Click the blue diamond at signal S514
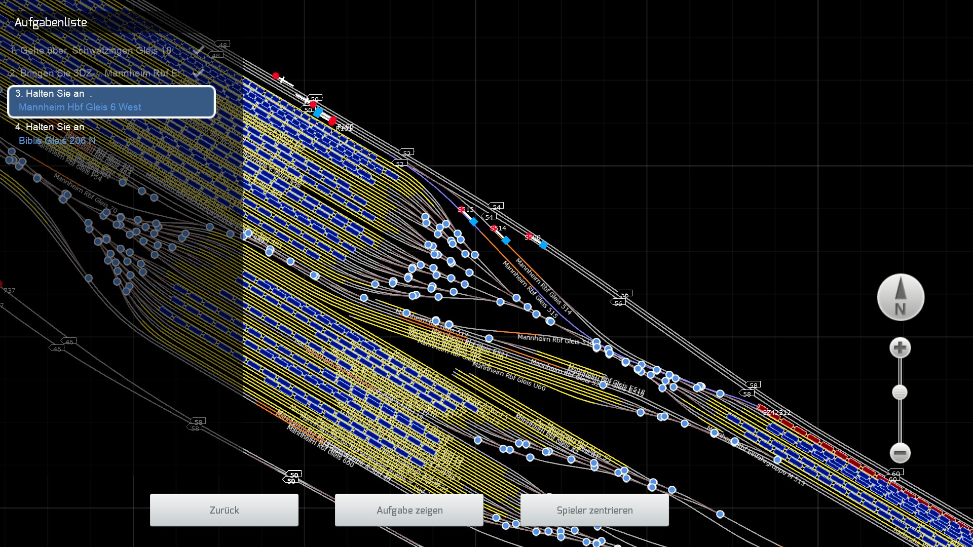The height and width of the screenshot is (547, 973). [x=506, y=240]
